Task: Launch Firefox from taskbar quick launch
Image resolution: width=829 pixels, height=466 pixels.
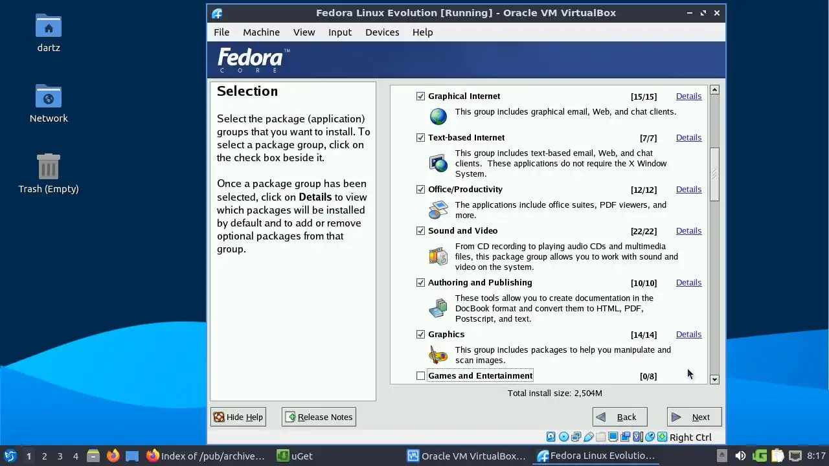Action: coord(113,456)
